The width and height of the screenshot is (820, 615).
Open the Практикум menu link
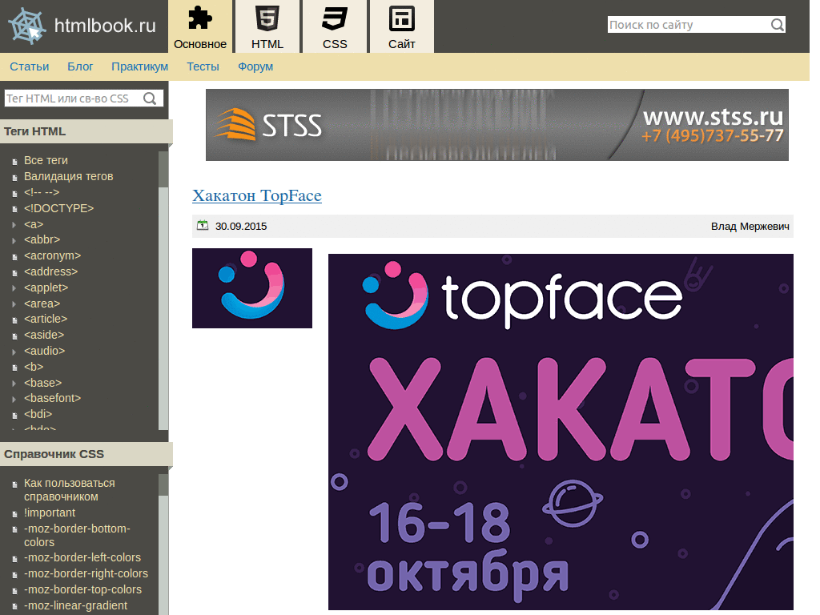tap(139, 66)
